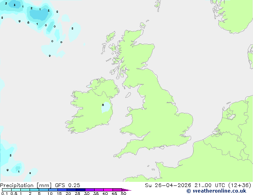Click the 'Su 26-04-2026 21..00 UTC (12+36)' timestamp
The width and height of the screenshot is (253, 195).
click(x=198, y=185)
